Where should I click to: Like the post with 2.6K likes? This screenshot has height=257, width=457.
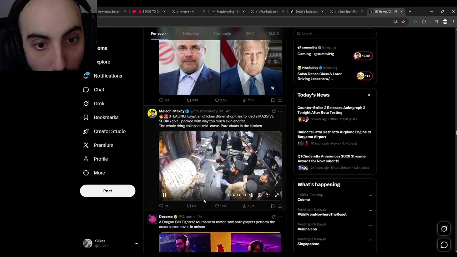pyautogui.click(x=221, y=100)
